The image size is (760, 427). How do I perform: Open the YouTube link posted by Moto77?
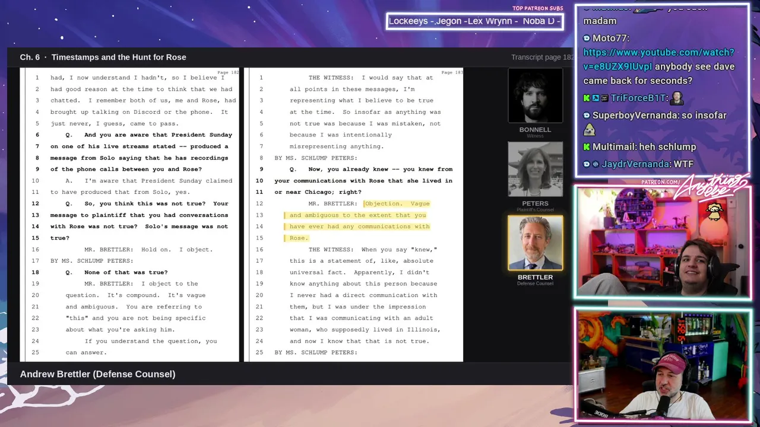click(658, 59)
